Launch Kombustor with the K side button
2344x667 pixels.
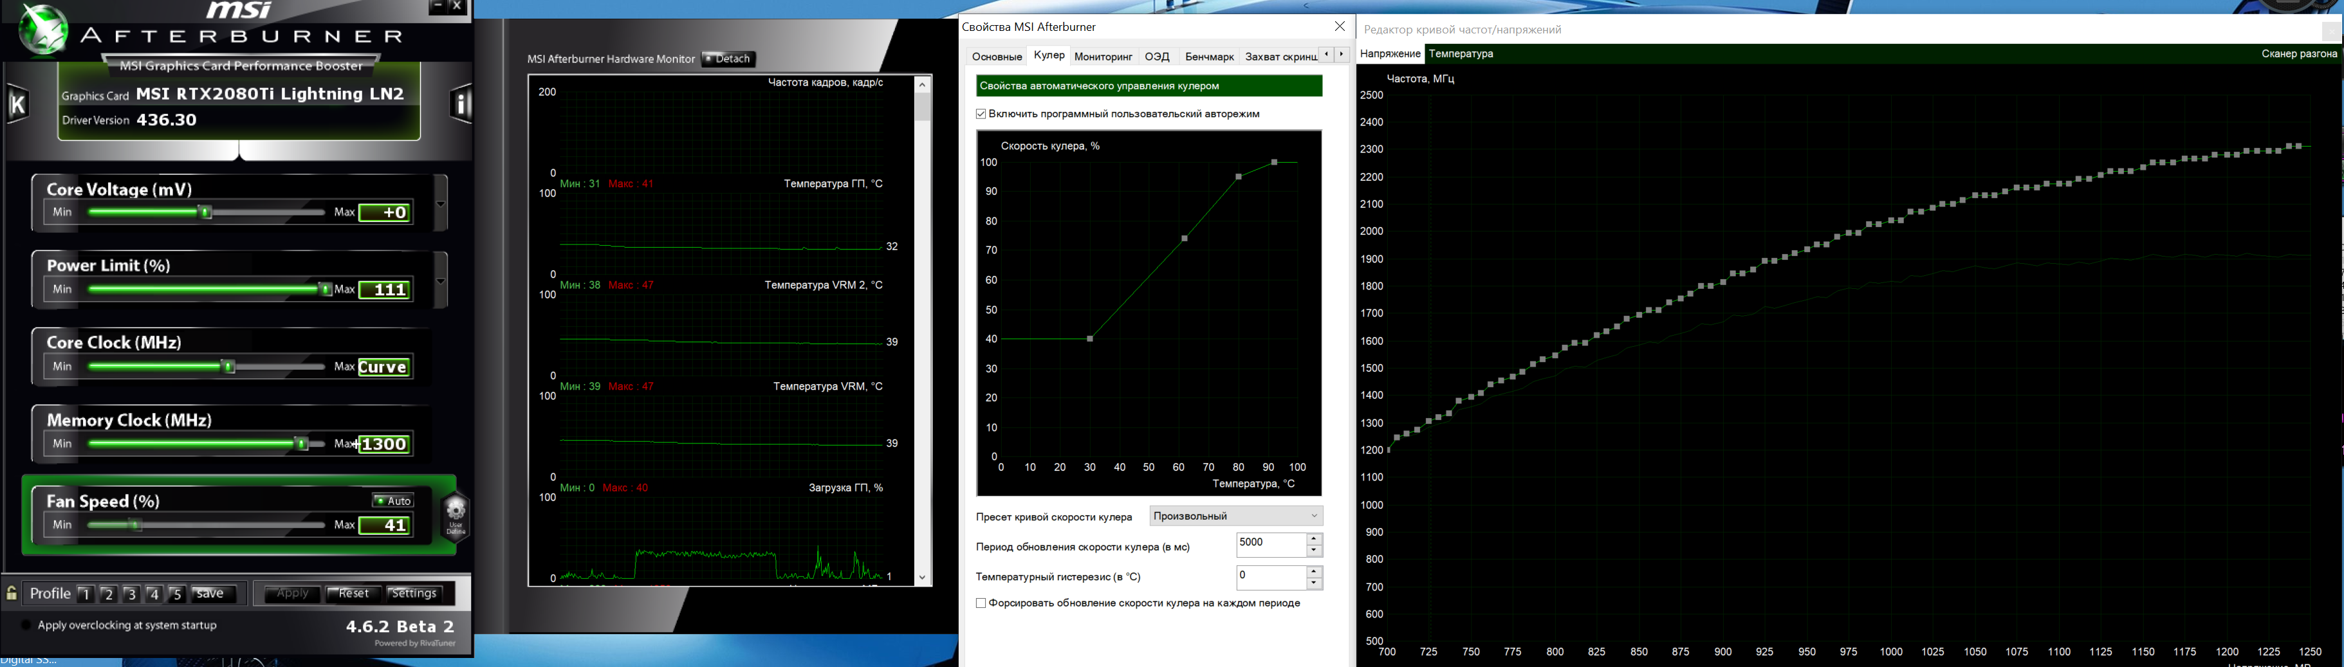coord(17,104)
